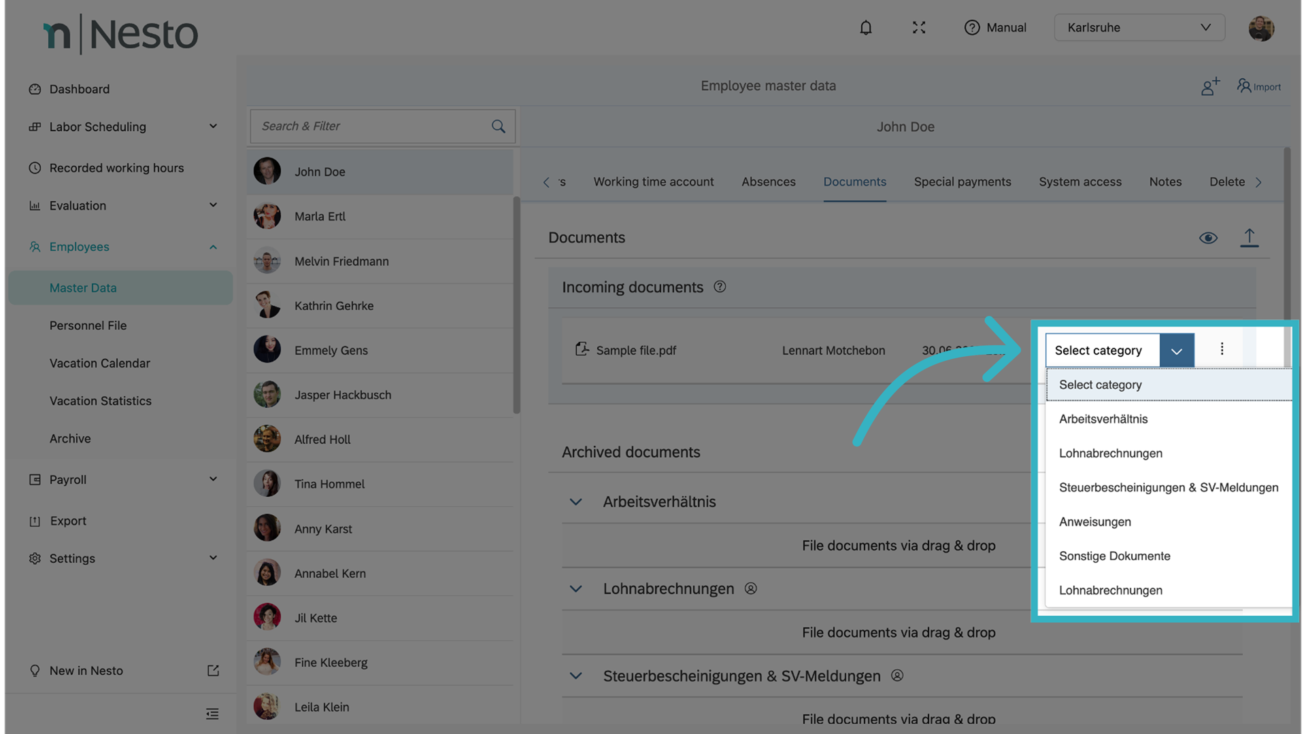Viewport: 1306px width, 734px height.
Task: Expand the Payroll sidebar menu
Action: point(213,479)
